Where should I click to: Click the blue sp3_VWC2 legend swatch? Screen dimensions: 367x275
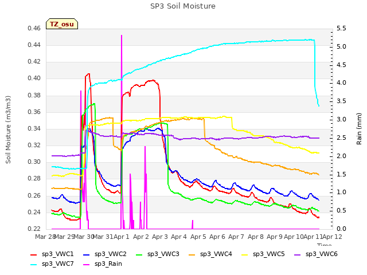pos(87,254)
